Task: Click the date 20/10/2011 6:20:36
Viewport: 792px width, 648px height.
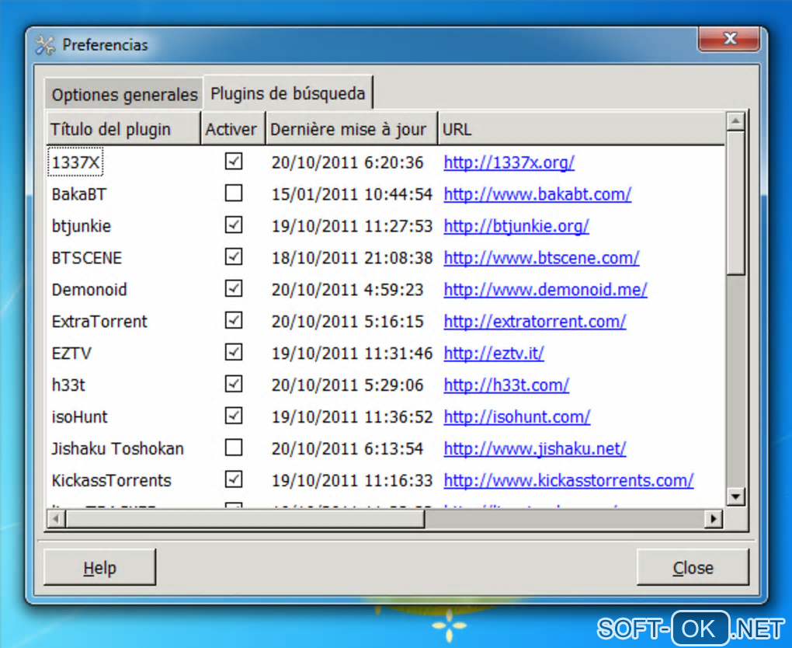Action: tap(348, 162)
